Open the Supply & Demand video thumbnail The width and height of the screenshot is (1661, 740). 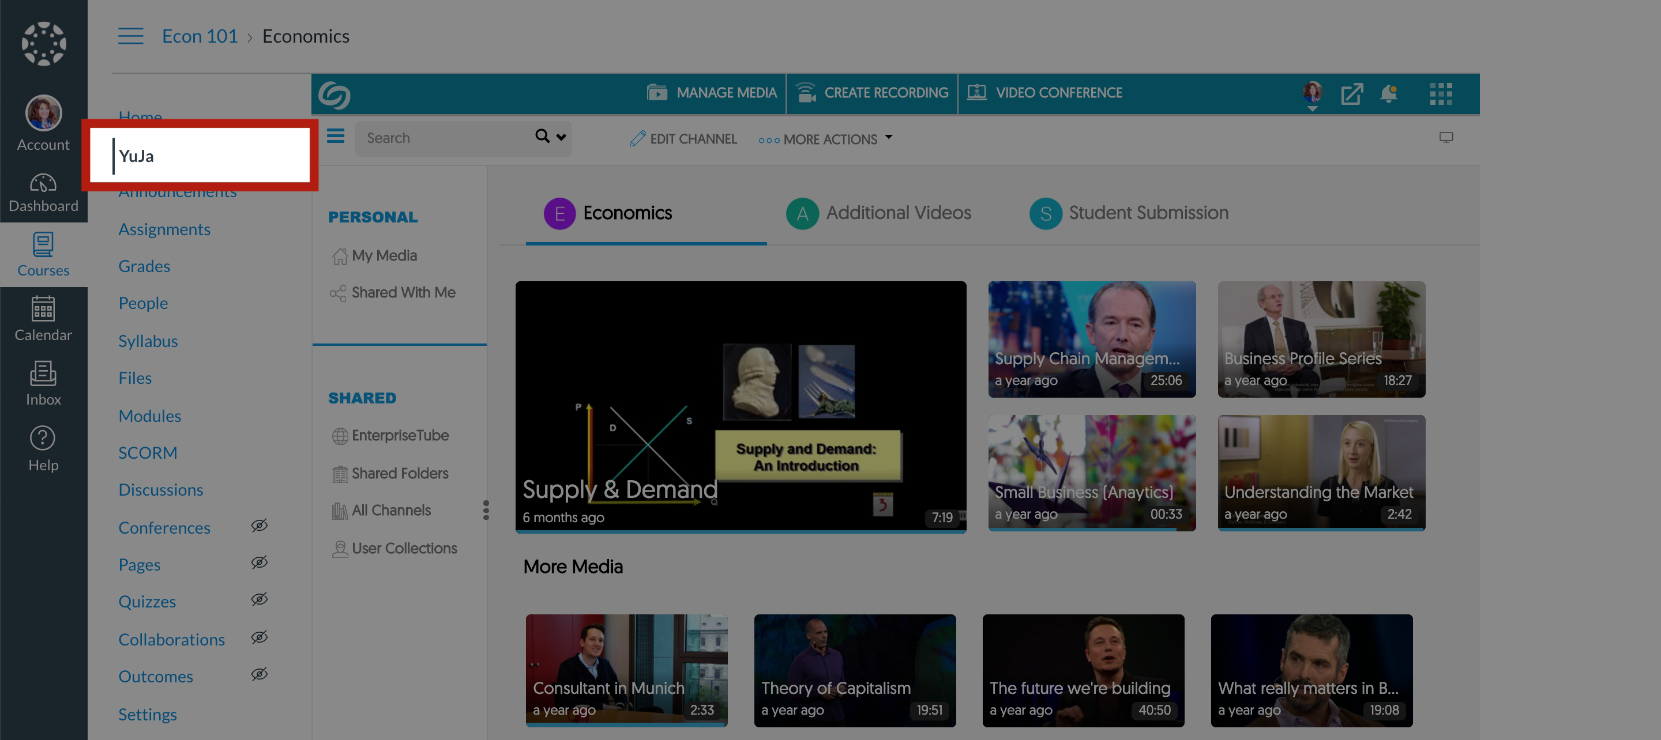coord(740,406)
